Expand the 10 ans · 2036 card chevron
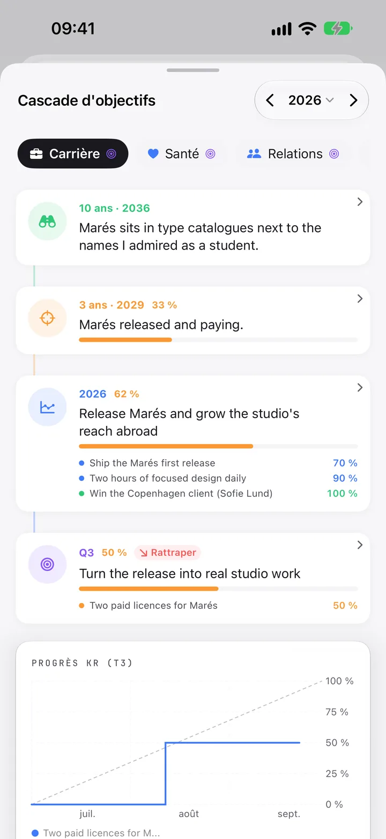Screen dimensions: 386x839 coord(360,202)
